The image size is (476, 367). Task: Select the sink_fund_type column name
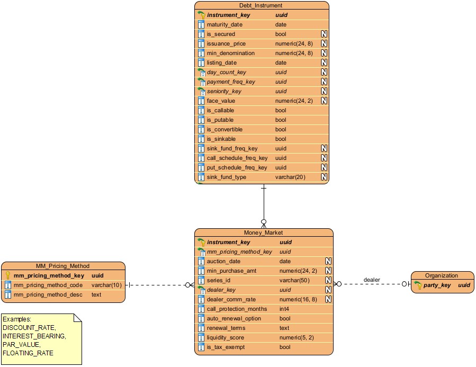226,177
